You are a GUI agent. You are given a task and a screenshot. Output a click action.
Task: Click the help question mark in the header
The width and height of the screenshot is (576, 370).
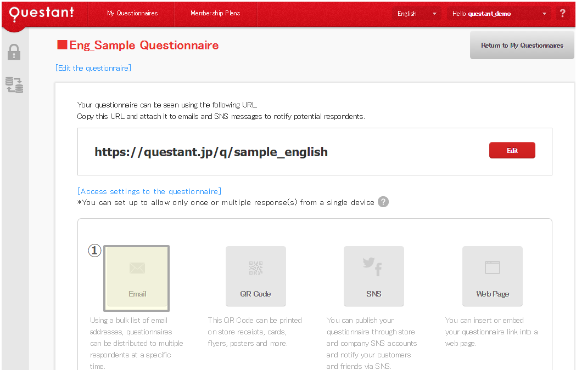pyautogui.click(x=562, y=14)
